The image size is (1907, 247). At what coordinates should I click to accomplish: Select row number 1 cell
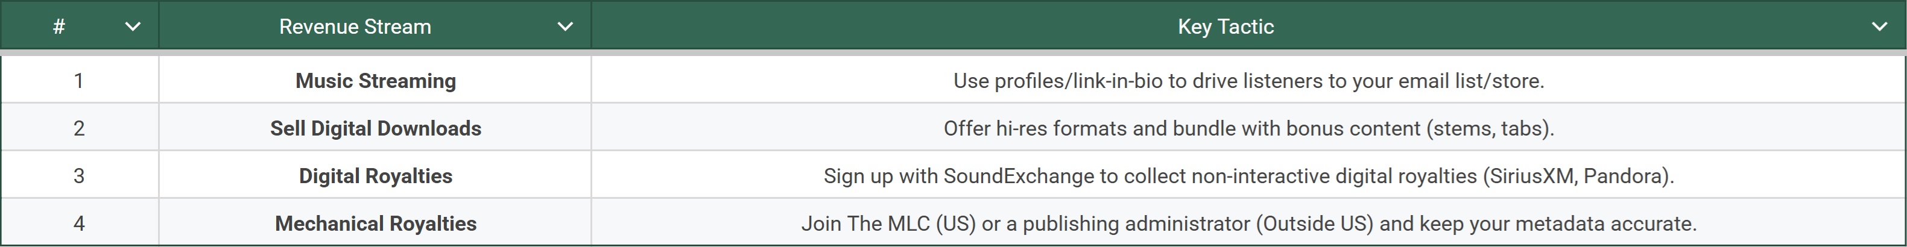[x=79, y=81]
